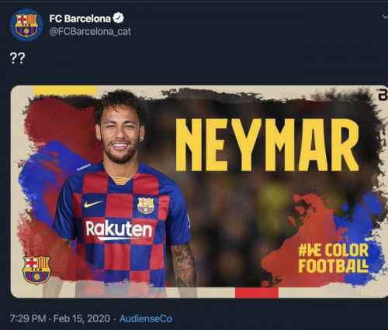Viewport: 388px width, 330px height.
Task: Click the club crest on jersey chest
Action: pos(146,205)
